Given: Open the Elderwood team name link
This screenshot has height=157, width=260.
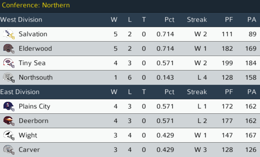Looking at the screenshot, I should (35, 49).
